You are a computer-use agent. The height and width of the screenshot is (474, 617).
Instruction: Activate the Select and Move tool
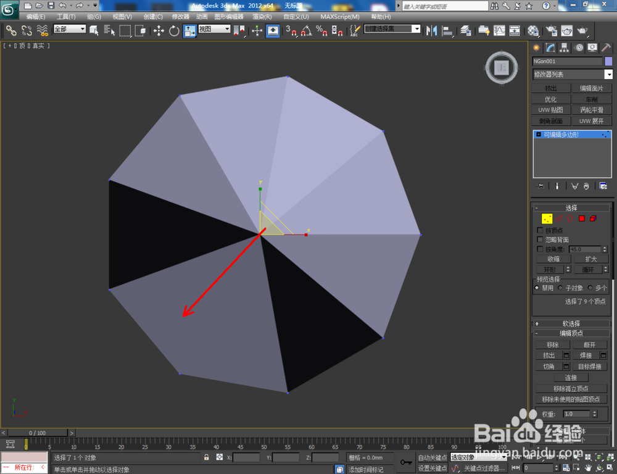(x=159, y=31)
